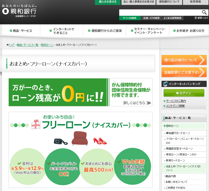Click 詳しくはこちら on the insurance banner

point(137,103)
